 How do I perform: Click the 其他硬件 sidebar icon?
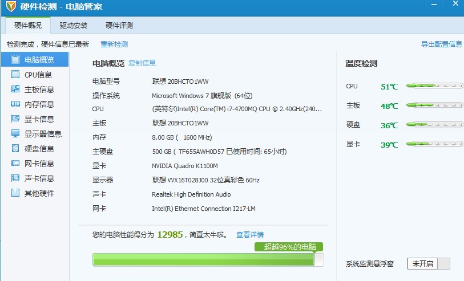(x=15, y=193)
